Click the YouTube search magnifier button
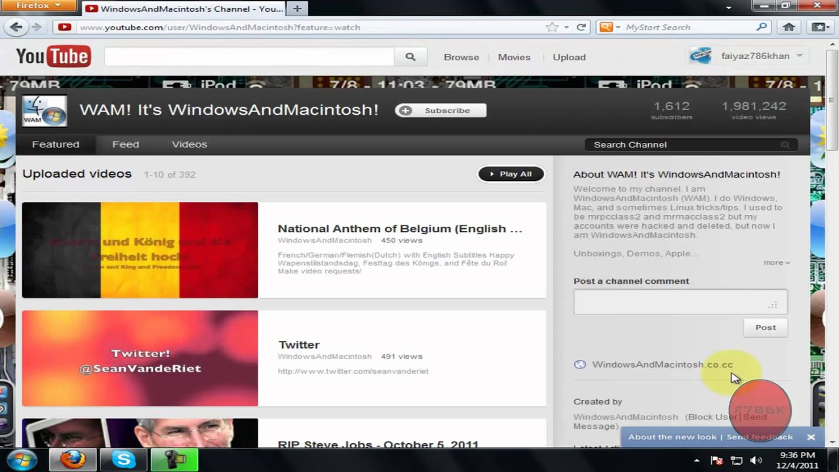 (x=410, y=57)
